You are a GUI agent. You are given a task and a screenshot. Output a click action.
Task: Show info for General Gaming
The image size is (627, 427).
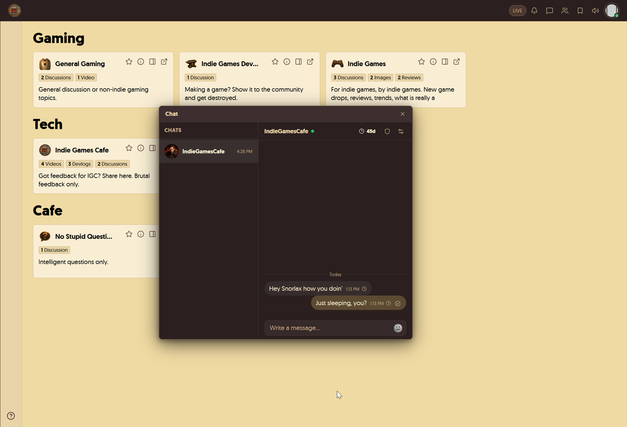click(x=141, y=62)
